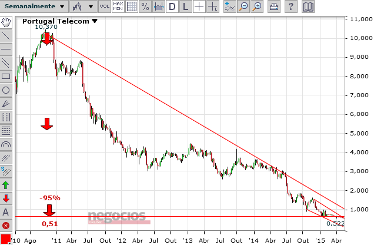
Task: Select the rectangle drawing tool
Action: [x=6, y=77]
